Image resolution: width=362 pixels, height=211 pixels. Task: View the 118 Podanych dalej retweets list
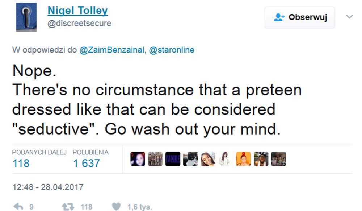tap(21, 164)
